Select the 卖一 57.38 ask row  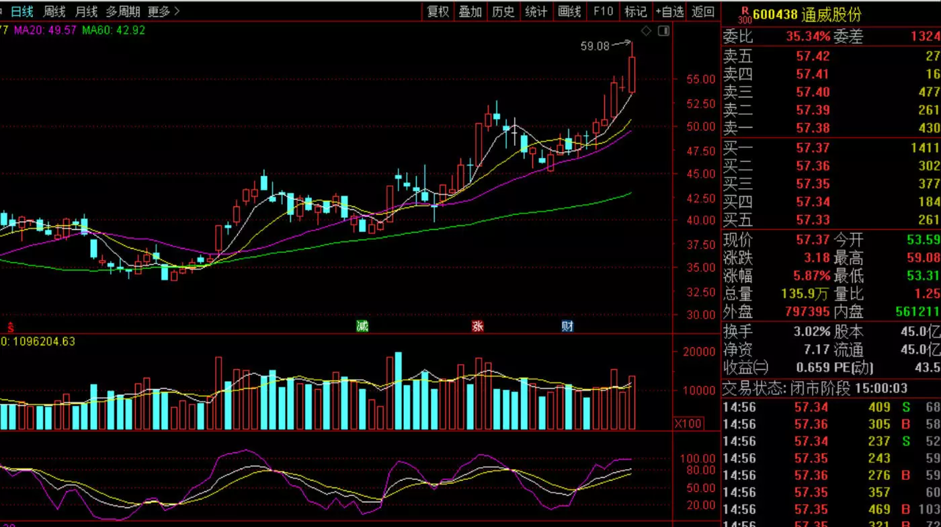pos(831,128)
